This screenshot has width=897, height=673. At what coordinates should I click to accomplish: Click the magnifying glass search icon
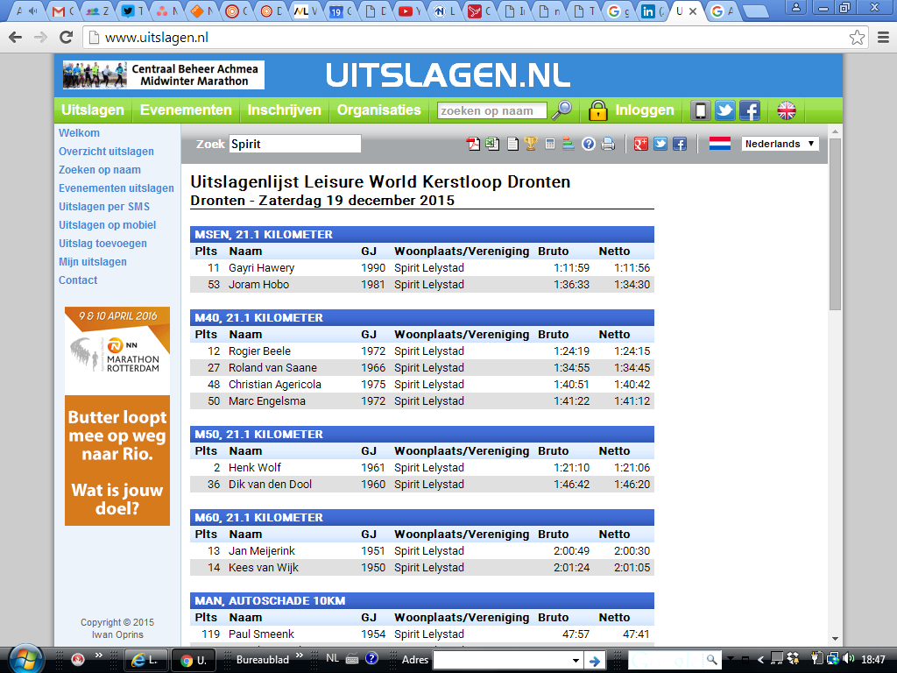pyautogui.click(x=561, y=110)
